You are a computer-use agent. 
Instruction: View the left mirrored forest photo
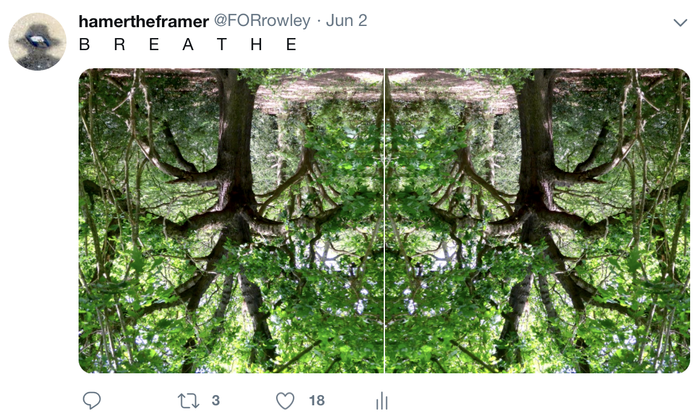tap(231, 220)
